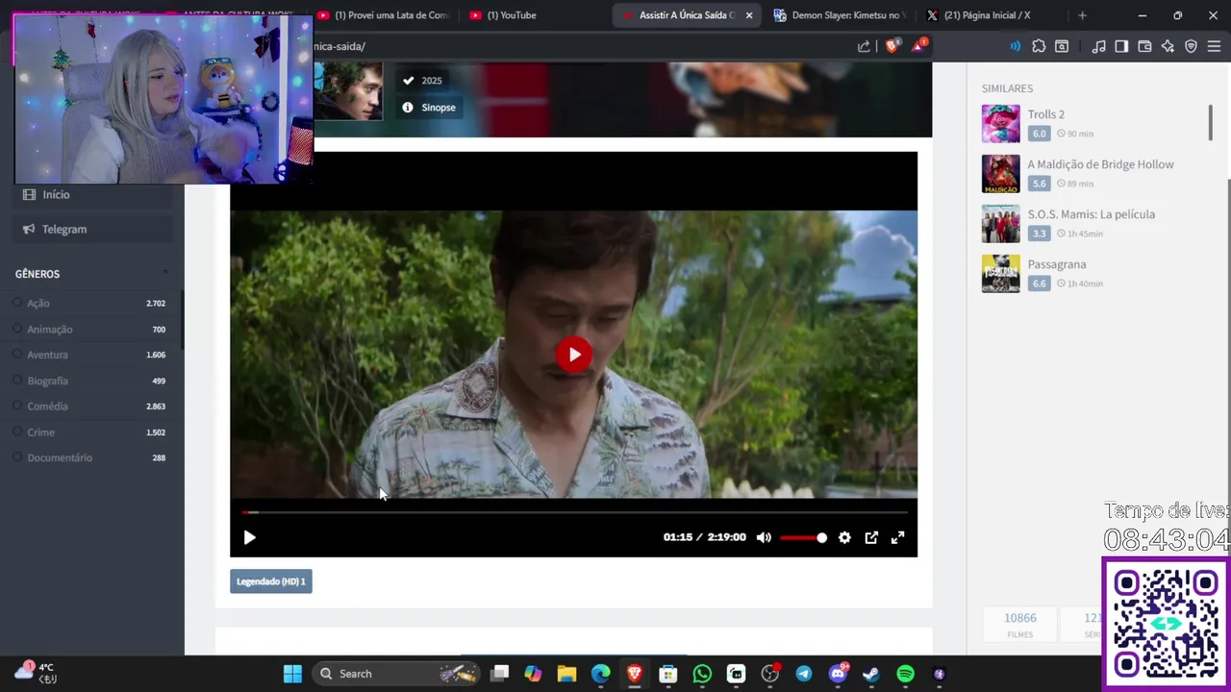This screenshot has height=692, width=1231.
Task: Open the Windows Start menu
Action: pos(292,674)
